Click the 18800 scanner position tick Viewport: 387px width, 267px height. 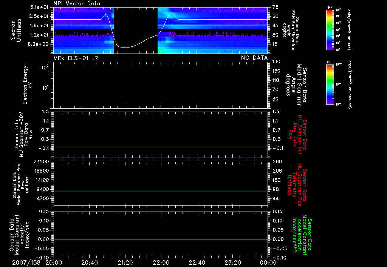coord(41,171)
